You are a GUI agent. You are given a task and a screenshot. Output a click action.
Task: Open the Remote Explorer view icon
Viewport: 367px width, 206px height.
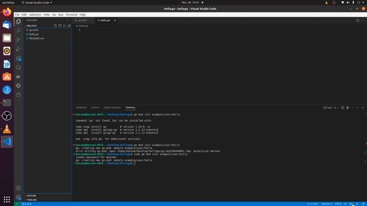18,68
